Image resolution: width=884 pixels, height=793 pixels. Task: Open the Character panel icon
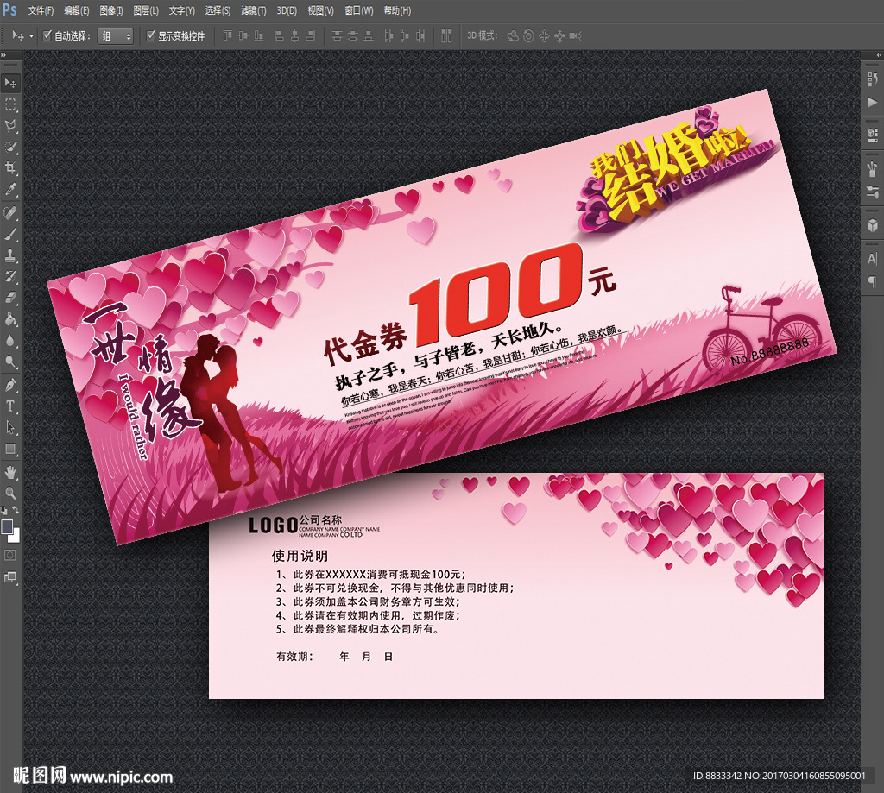(x=873, y=259)
